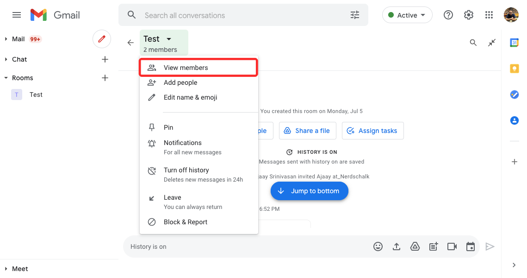Select Turn off history option
The height and width of the screenshot is (278, 527).
point(186,170)
